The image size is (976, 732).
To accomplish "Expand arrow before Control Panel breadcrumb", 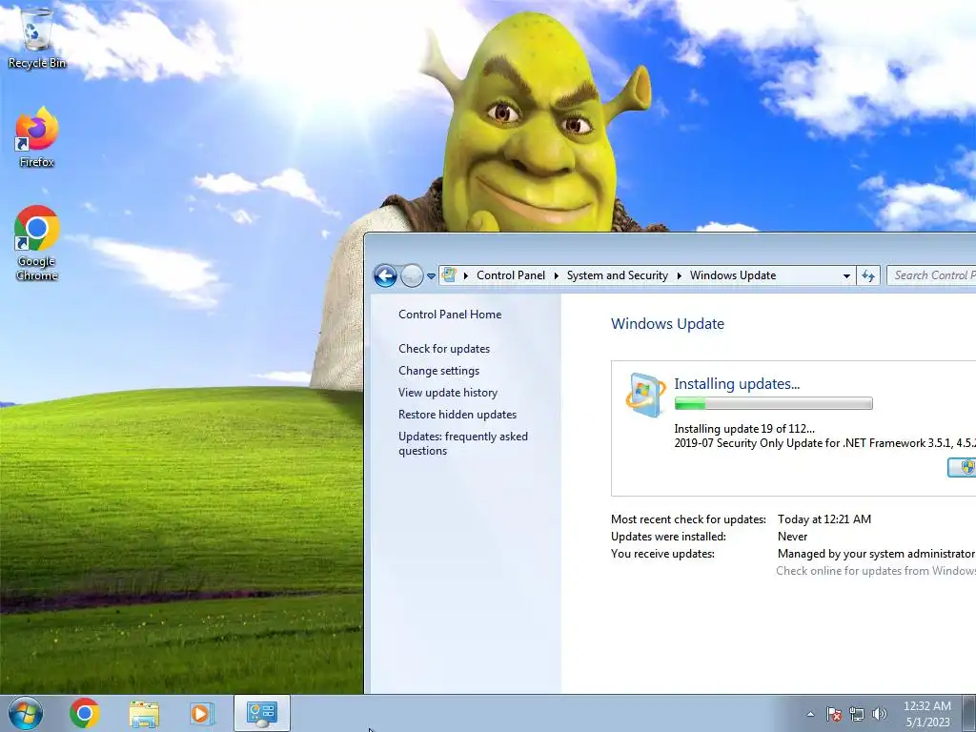I will coord(465,275).
